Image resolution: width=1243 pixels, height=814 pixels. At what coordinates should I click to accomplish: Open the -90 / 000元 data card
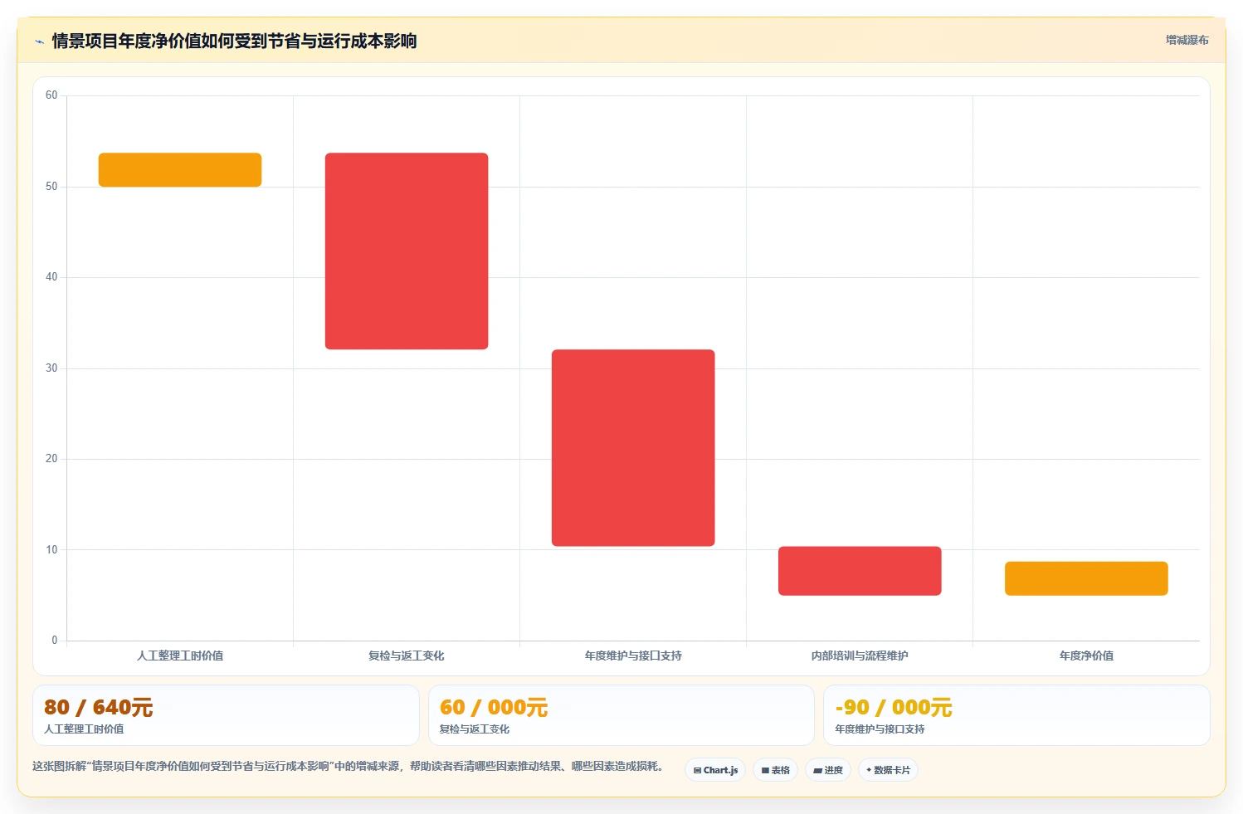click(1016, 715)
